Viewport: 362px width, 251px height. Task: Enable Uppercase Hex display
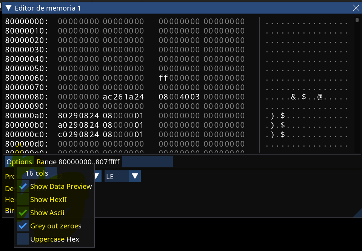coord(54,239)
